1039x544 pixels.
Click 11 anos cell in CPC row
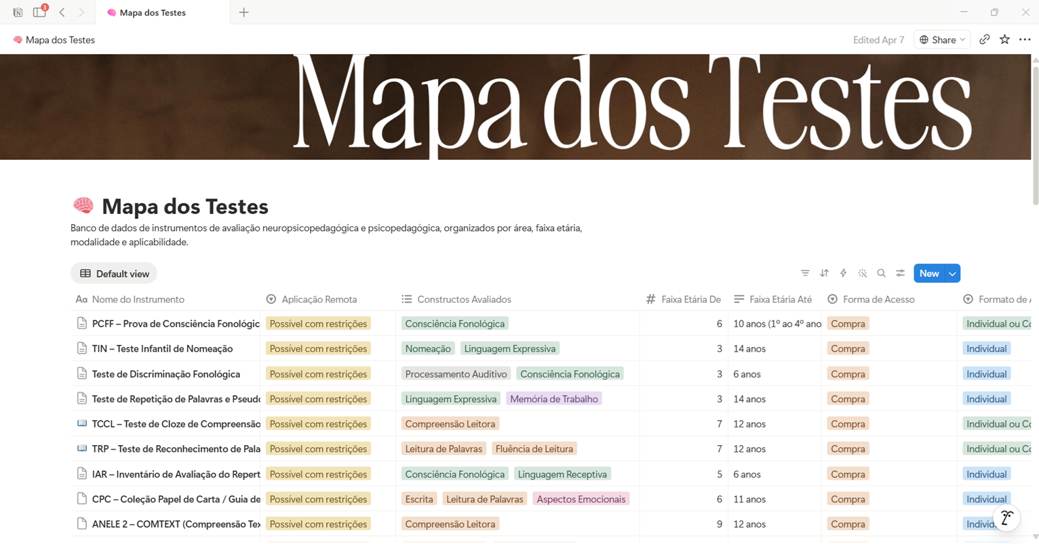pos(775,499)
